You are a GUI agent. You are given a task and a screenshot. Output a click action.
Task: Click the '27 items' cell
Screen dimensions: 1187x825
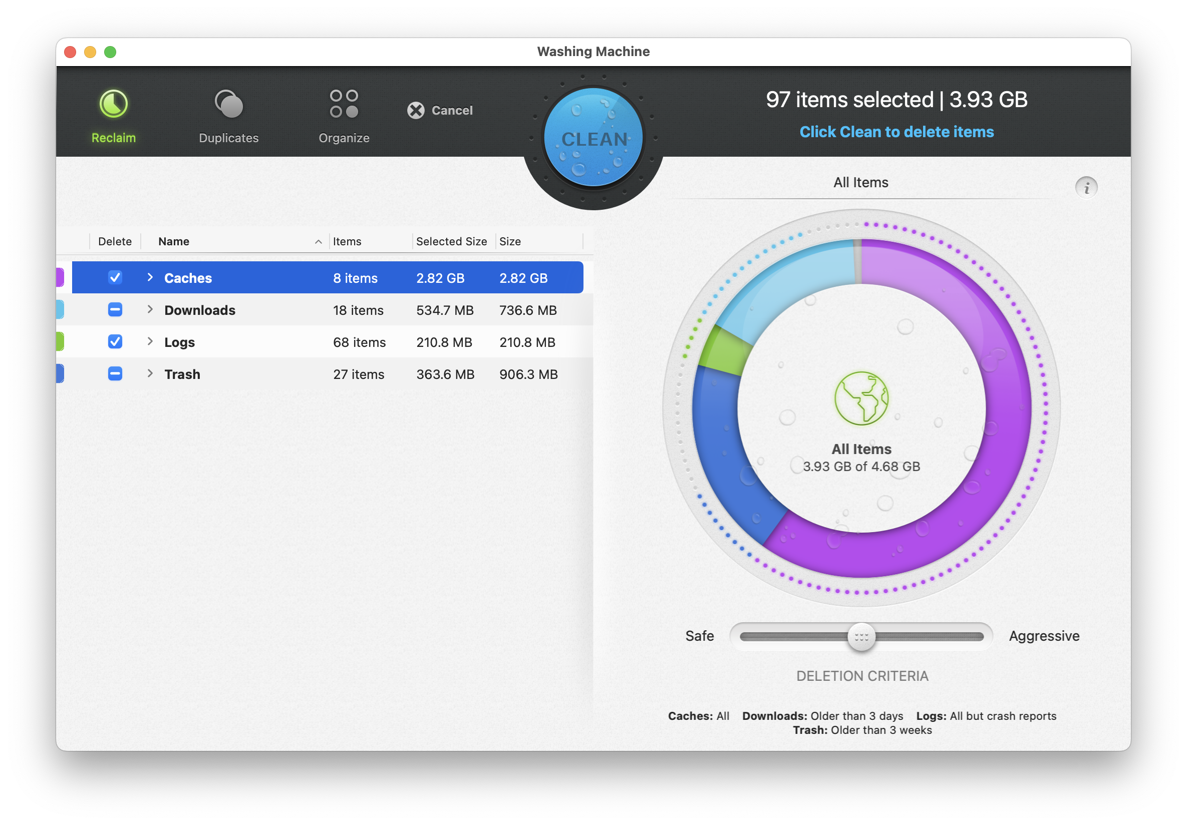358,374
